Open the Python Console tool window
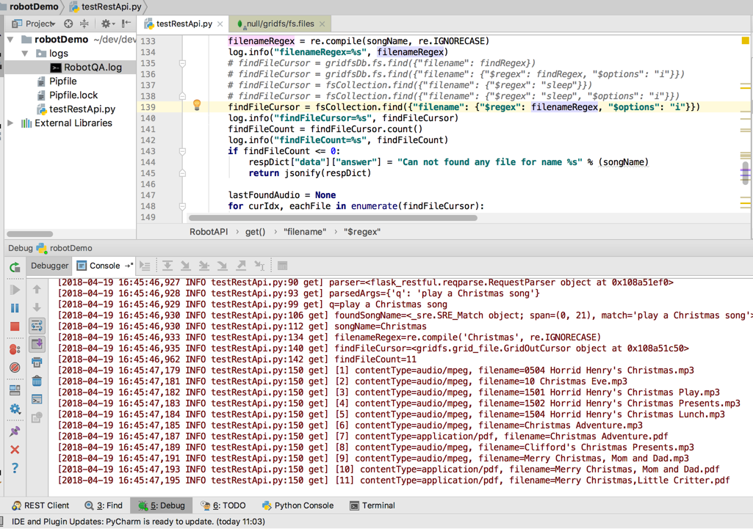 (298, 506)
